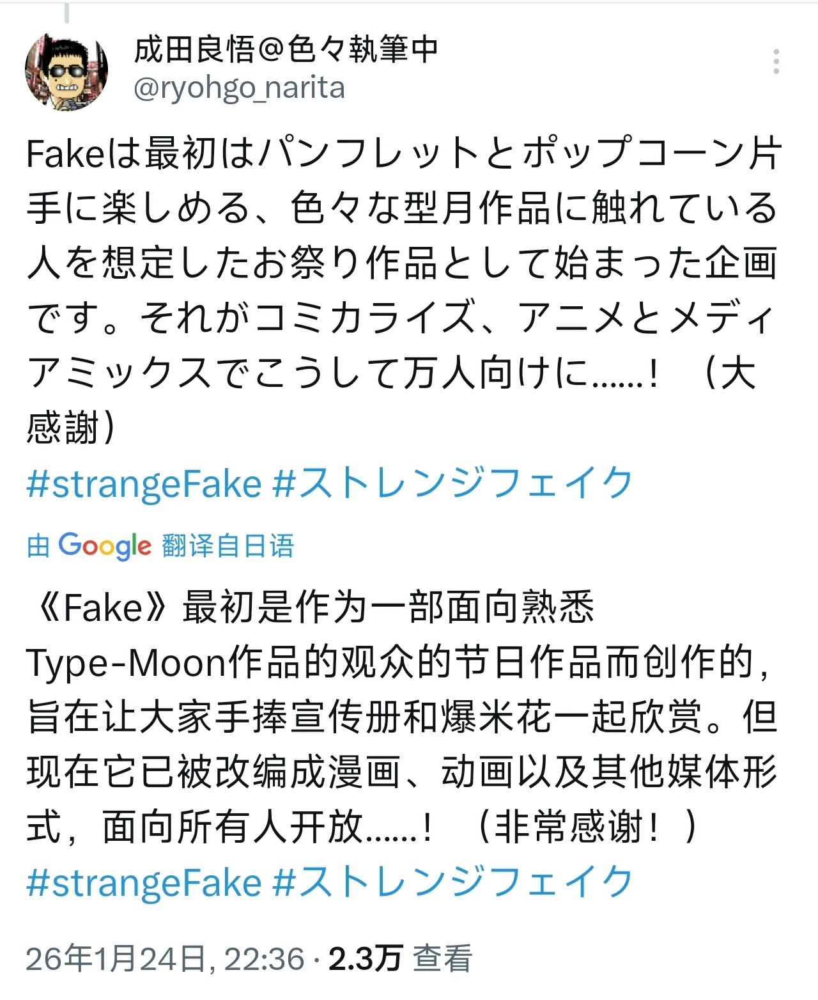Open the three-dot more options menu
Viewport: 818px width, 1000px height.
[x=776, y=61]
